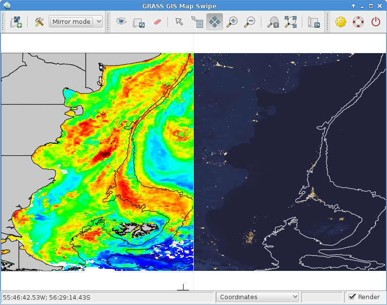This screenshot has height=305, width=387.
Task: Select the Query raster map tool
Action: click(x=197, y=22)
